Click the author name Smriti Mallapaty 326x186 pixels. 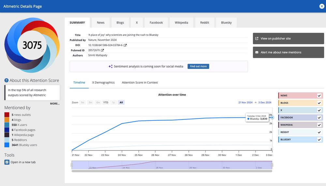98,55
